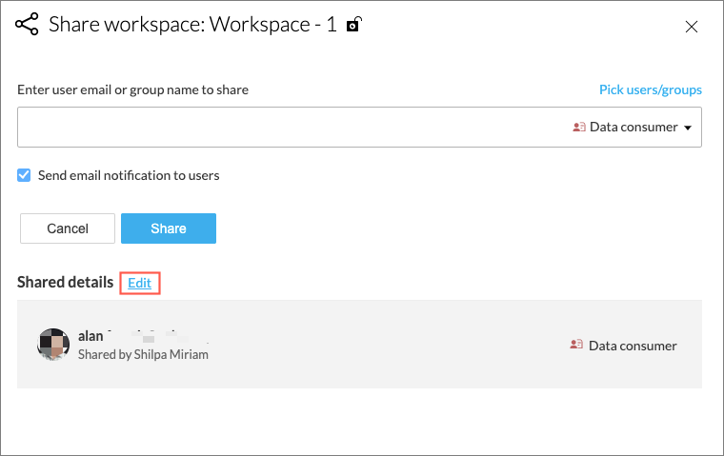This screenshot has height=456, width=724.
Task: Click the share icon in dialog header
Action: click(28, 25)
